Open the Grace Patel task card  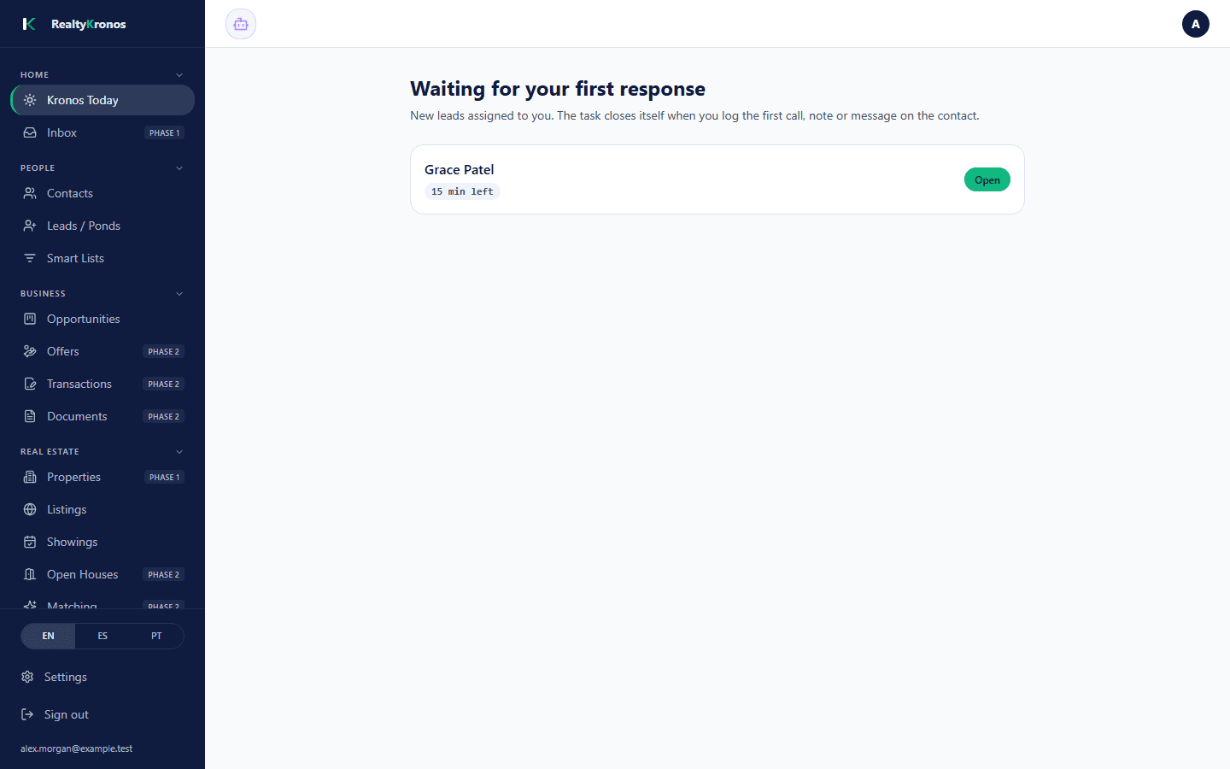tap(717, 179)
